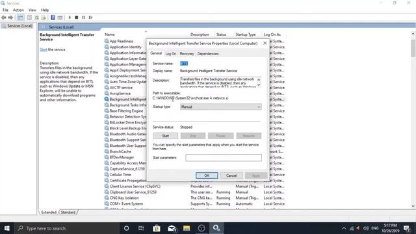Click the Restart Service toolbar icon
The image size is (416, 234).
click(x=91, y=18)
